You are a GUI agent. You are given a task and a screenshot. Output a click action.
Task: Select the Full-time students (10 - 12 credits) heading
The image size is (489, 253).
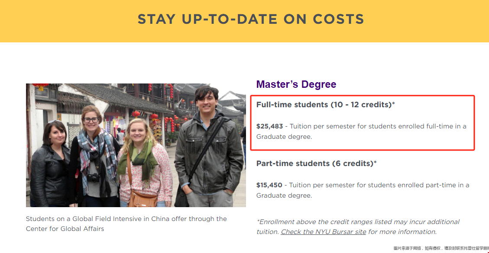326,105
